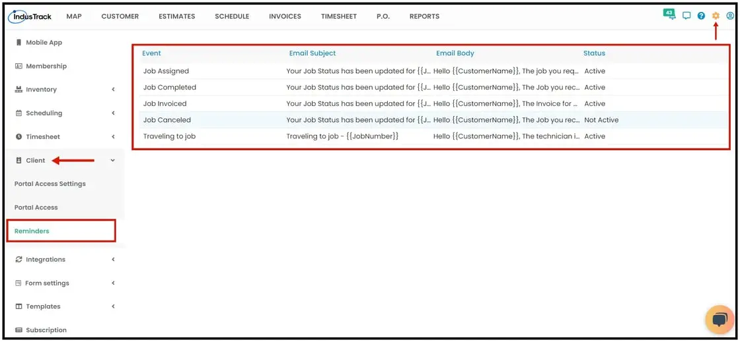Screen dimensions: 740x342
Task: Open the CUSTOMER menu
Action: click(120, 16)
